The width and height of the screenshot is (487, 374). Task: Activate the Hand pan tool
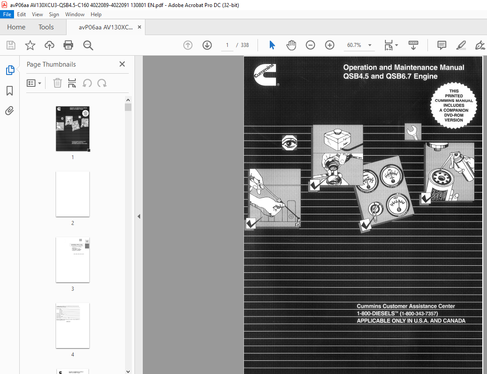pyautogui.click(x=291, y=46)
